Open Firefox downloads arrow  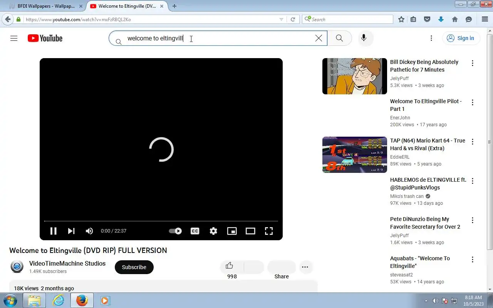[441, 19]
